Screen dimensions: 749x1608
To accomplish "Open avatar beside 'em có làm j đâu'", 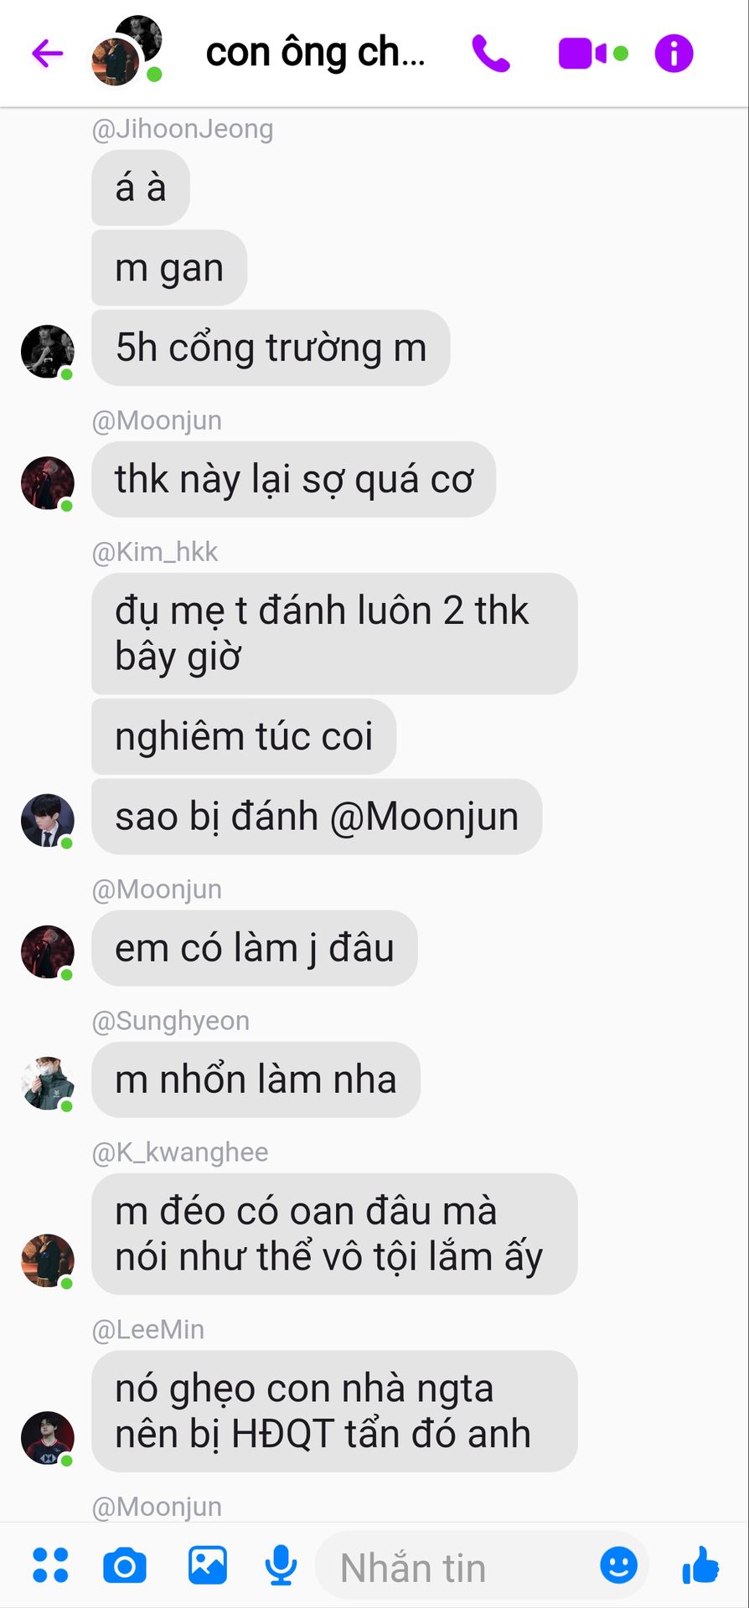I will coord(48,951).
